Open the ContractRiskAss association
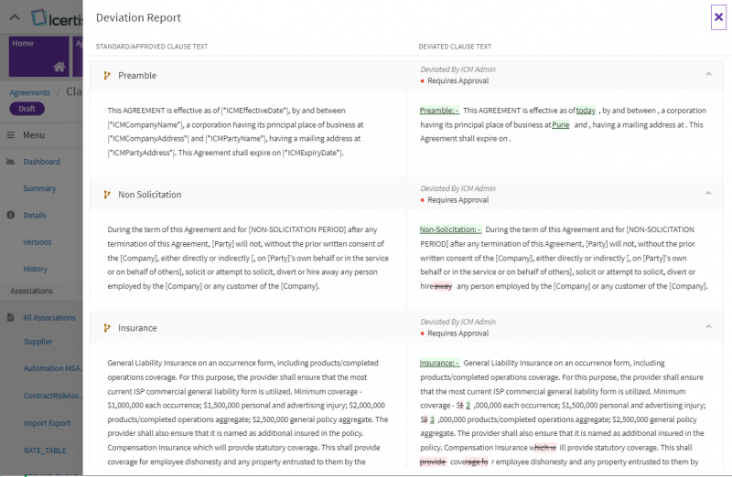The width and height of the screenshot is (732, 477). pos(53,396)
